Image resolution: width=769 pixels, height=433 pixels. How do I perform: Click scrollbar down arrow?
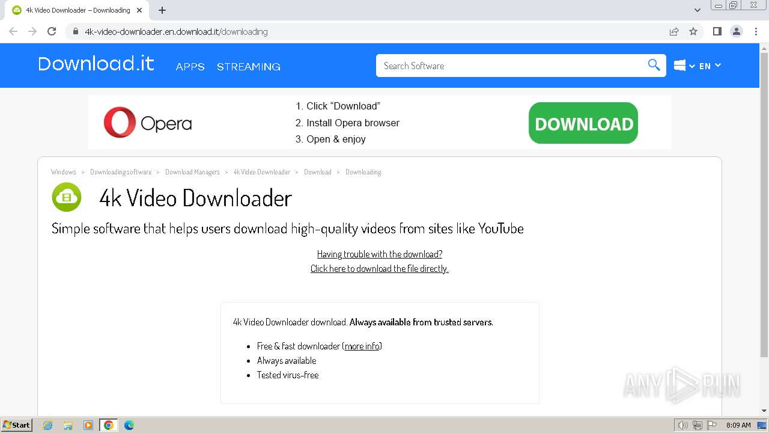pyautogui.click(x=764, y=411)
